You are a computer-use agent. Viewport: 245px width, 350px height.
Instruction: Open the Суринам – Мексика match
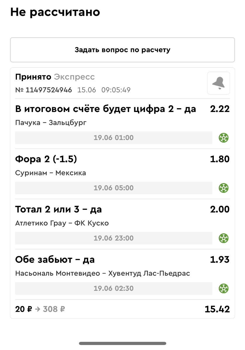point(50,173)
